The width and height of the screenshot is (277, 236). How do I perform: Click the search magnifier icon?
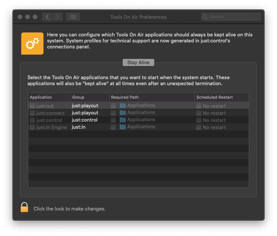pyautogui.click(x=205, y=17)
